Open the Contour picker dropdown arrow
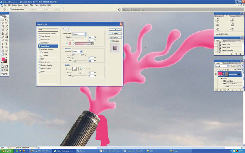The image size is (245, 153). coord(78,69)
